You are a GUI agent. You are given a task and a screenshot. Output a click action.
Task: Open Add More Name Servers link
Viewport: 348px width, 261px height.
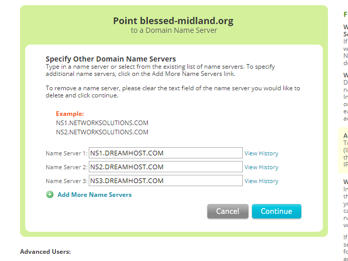pyautogui.click(x=94, y=195)
